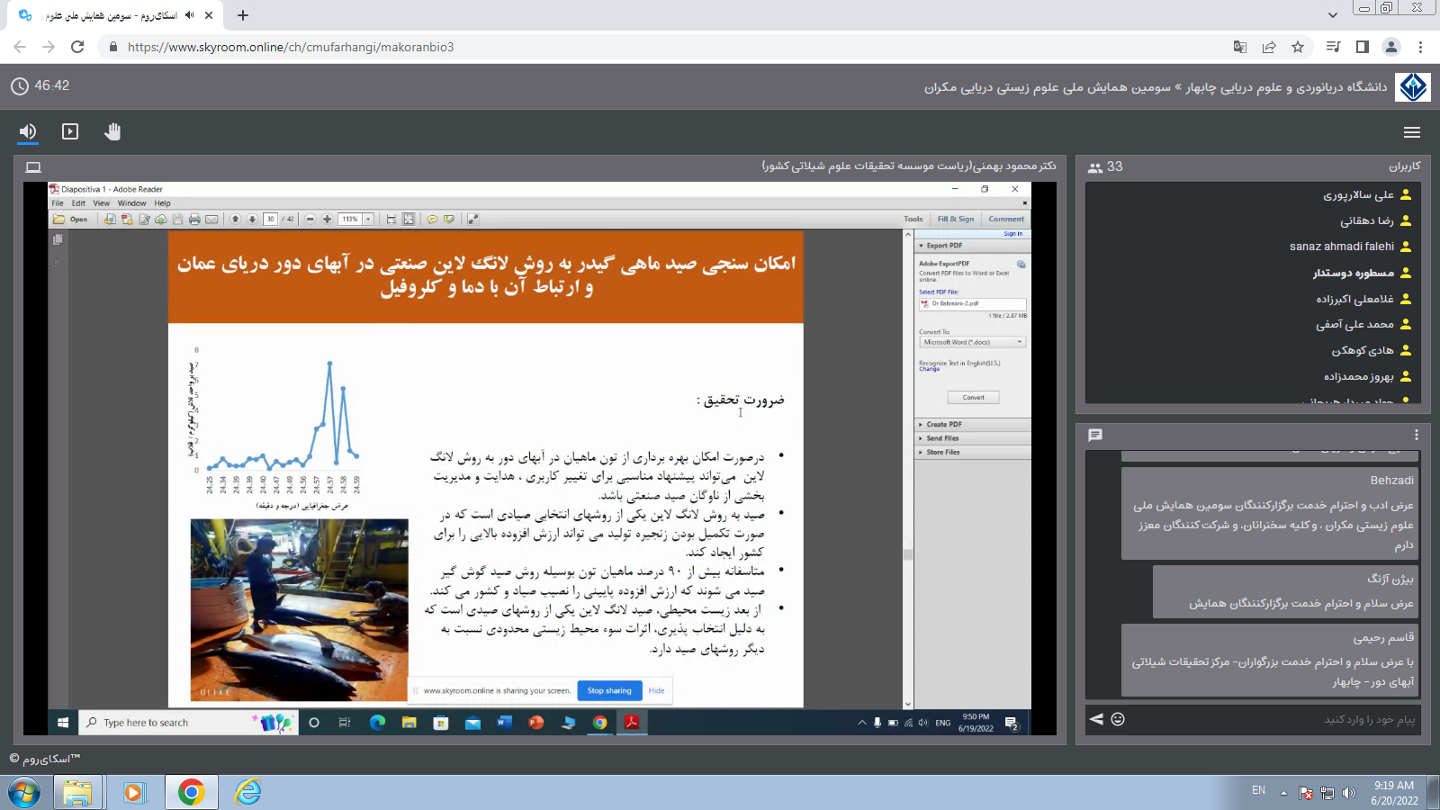Bookmark this page with star icon
Viewport: 1440px width, 810px height.
(1298, 47)
